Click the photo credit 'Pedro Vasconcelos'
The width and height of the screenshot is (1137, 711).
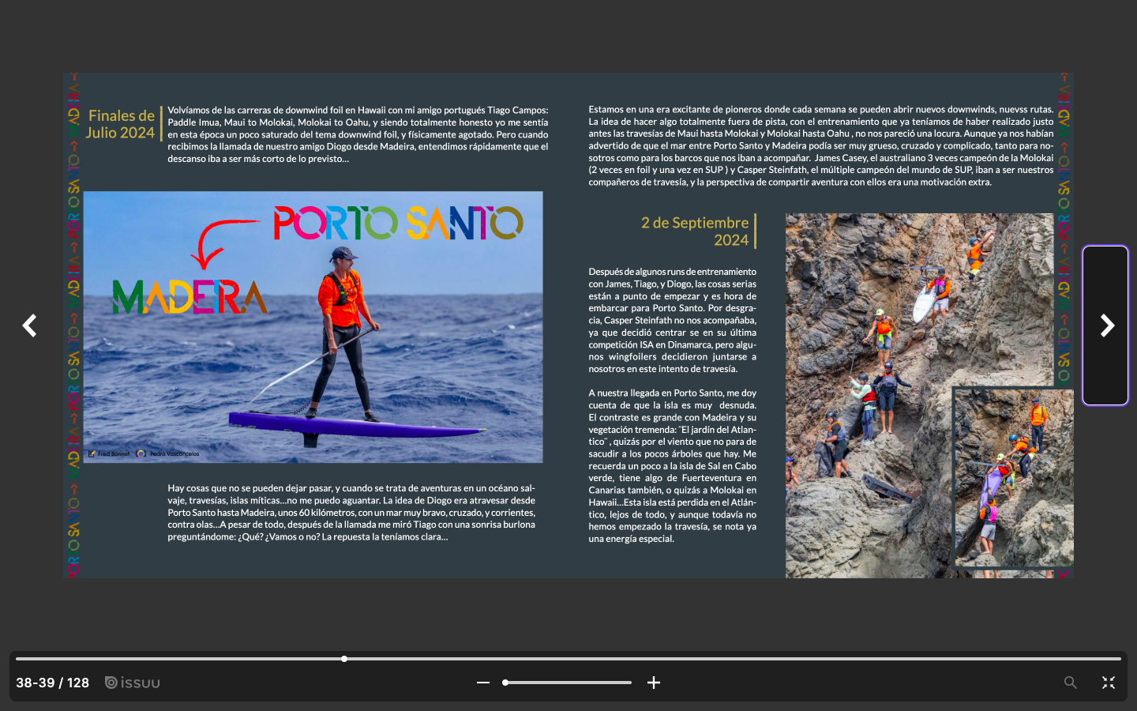coord(174,454)
